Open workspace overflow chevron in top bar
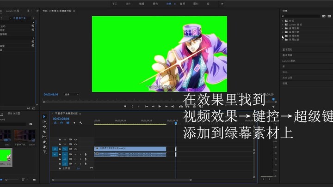This screenshot has width=333, height=187. pyautogui.click(x=222, y=4)
